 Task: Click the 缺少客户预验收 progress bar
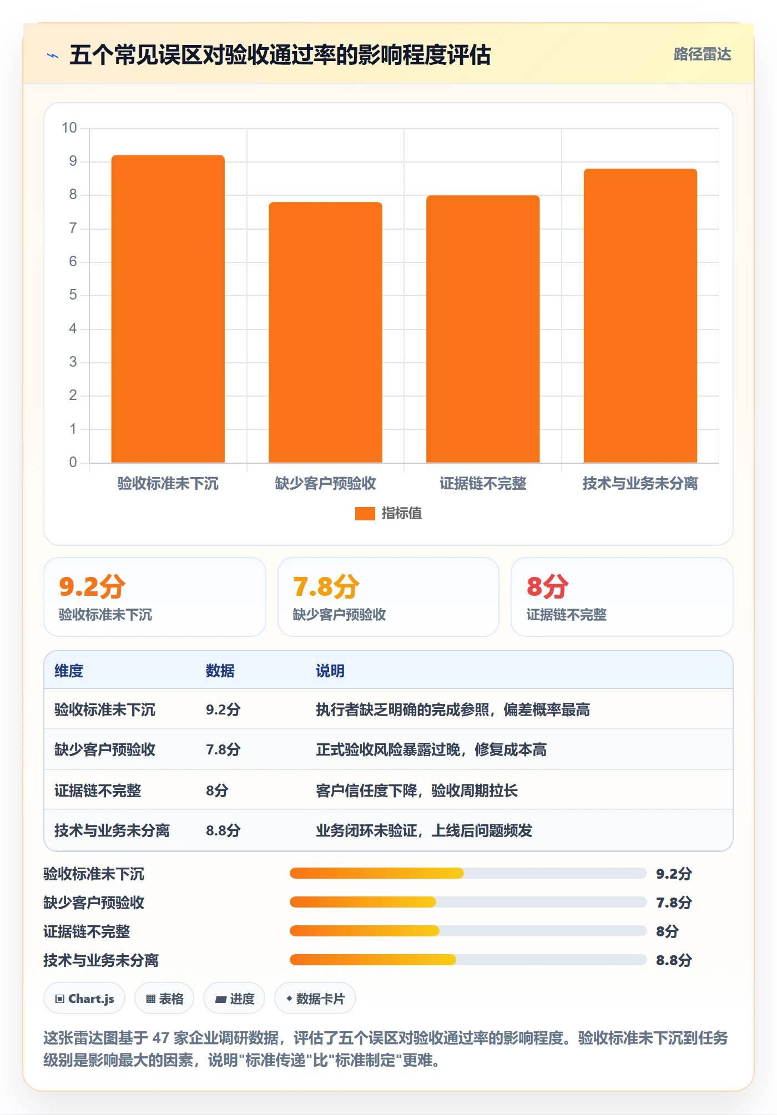468,902
